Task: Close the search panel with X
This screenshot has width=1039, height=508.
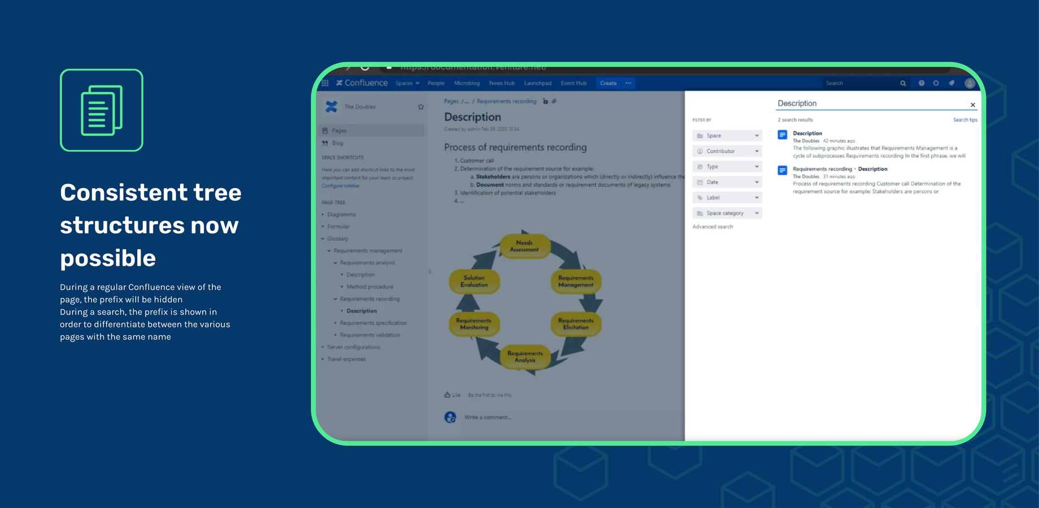Action: [x=973, y=105]
